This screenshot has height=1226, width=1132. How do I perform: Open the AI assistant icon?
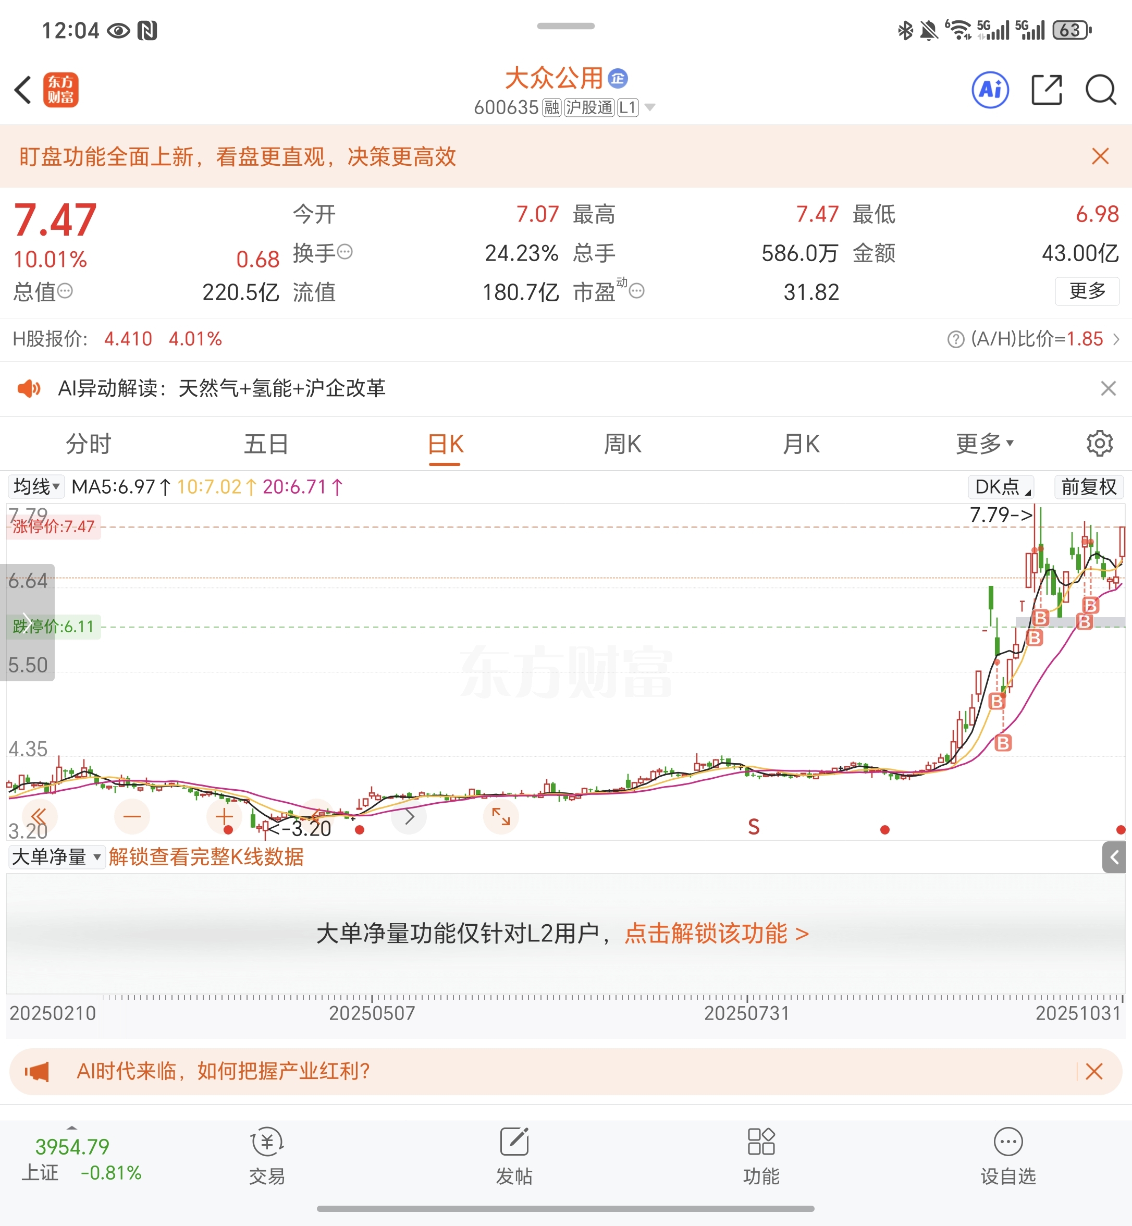(990, 90)
